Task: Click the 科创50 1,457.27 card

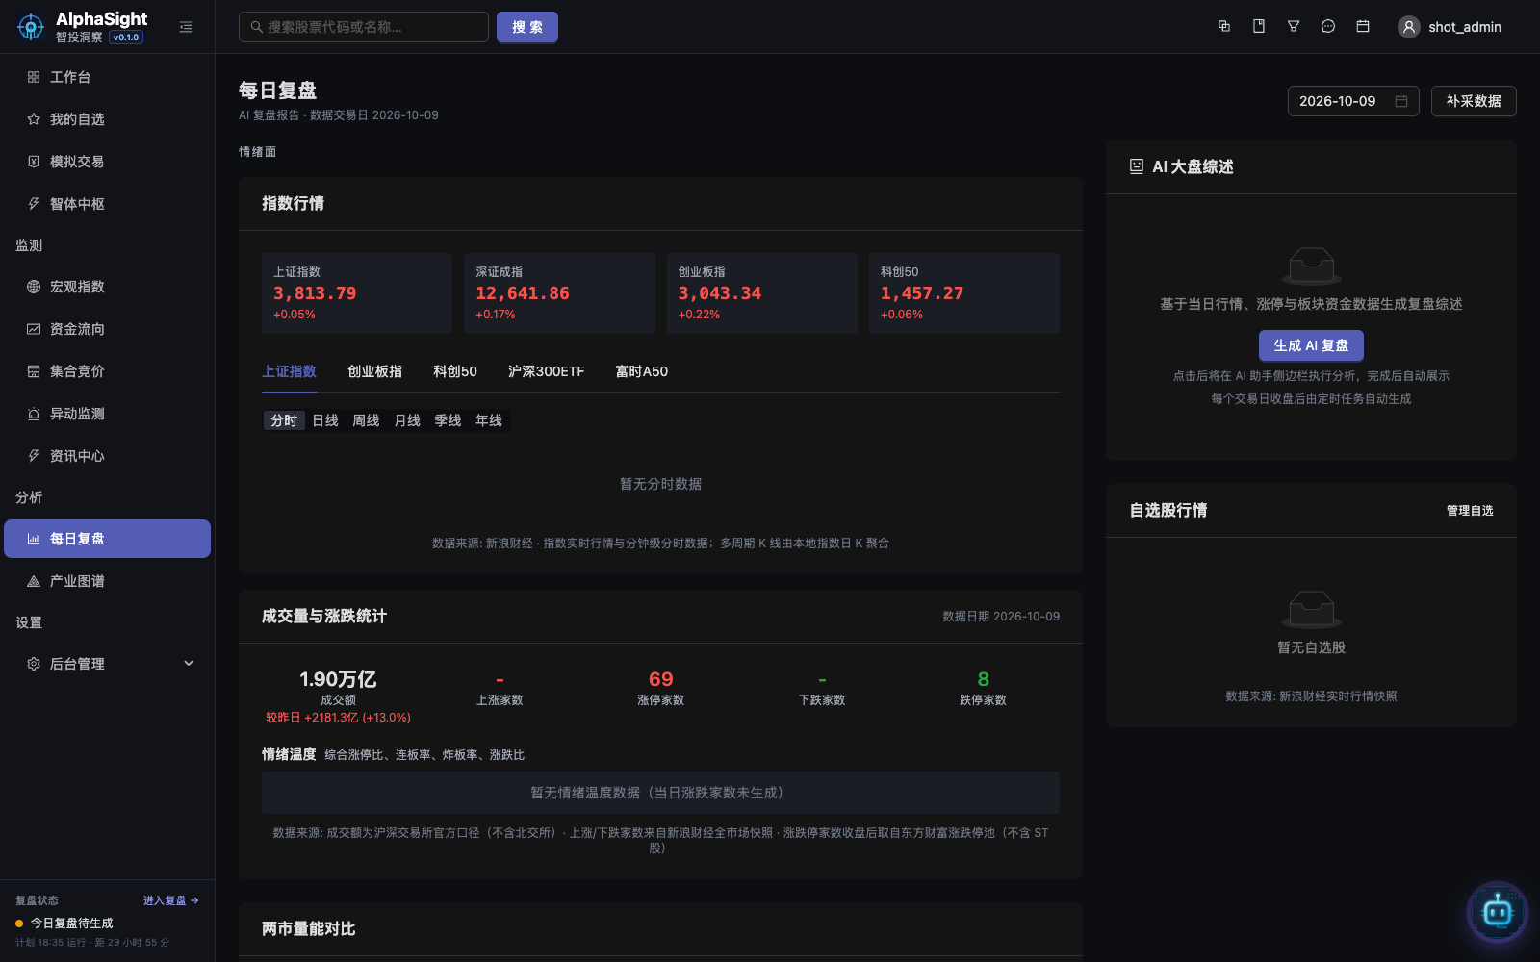Action: coord(964,293)
